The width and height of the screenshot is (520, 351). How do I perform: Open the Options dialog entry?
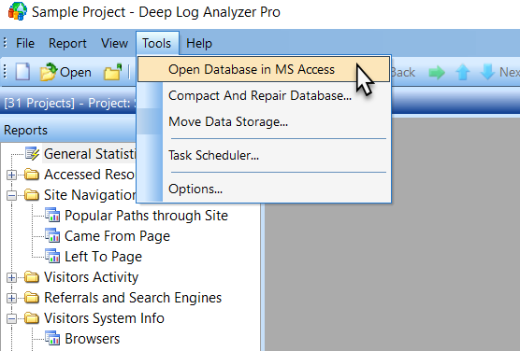pyautogui.click(x=264, y=190)
